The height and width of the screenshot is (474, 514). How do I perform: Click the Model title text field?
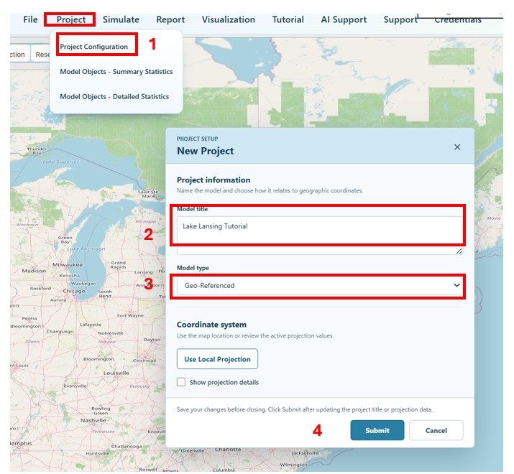(x=320, y=235)
